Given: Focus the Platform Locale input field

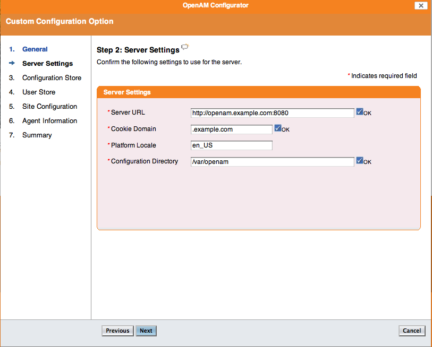Looking at the screenshot, I should (x=232, y=145).
